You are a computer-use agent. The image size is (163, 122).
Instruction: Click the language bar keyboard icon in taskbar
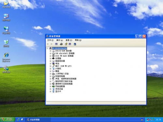click(x=142, y=120)
